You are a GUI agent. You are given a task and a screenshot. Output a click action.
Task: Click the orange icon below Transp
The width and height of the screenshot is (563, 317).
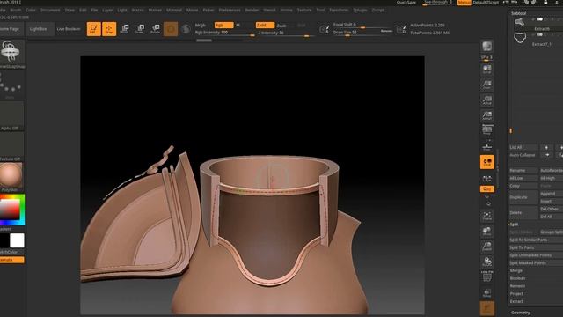487,308
